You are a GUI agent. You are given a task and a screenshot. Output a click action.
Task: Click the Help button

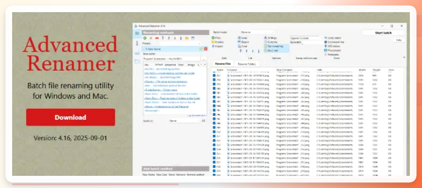click(398, 40)
